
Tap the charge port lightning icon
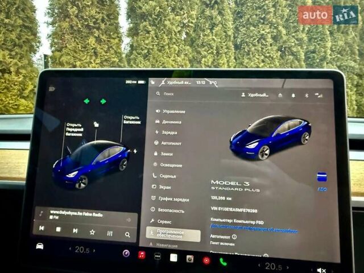[x=135, y=151]
